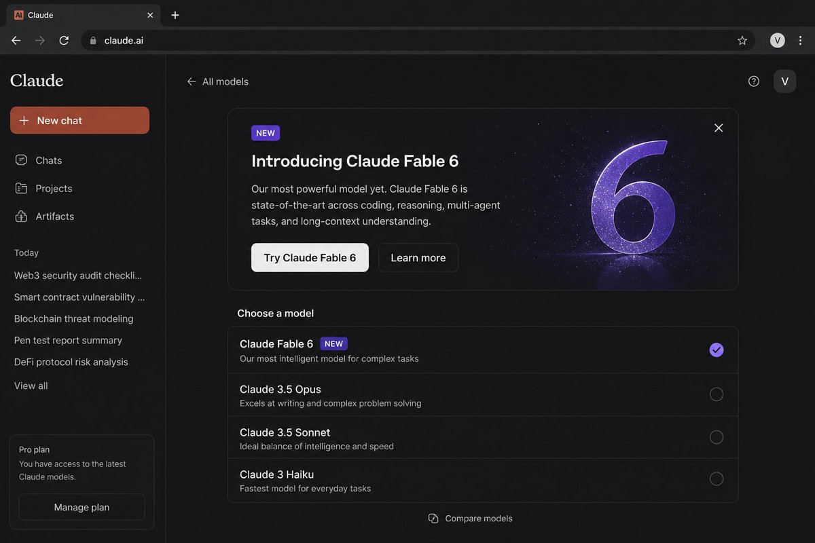Click the plus icon in New chat

(24, 120)
